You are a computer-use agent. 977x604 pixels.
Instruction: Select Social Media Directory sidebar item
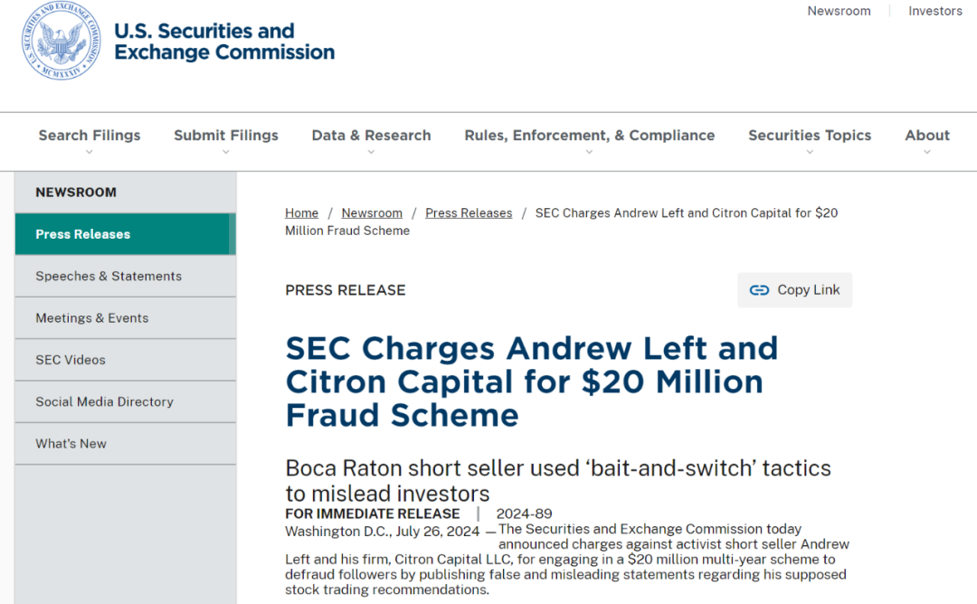[104, 401]
